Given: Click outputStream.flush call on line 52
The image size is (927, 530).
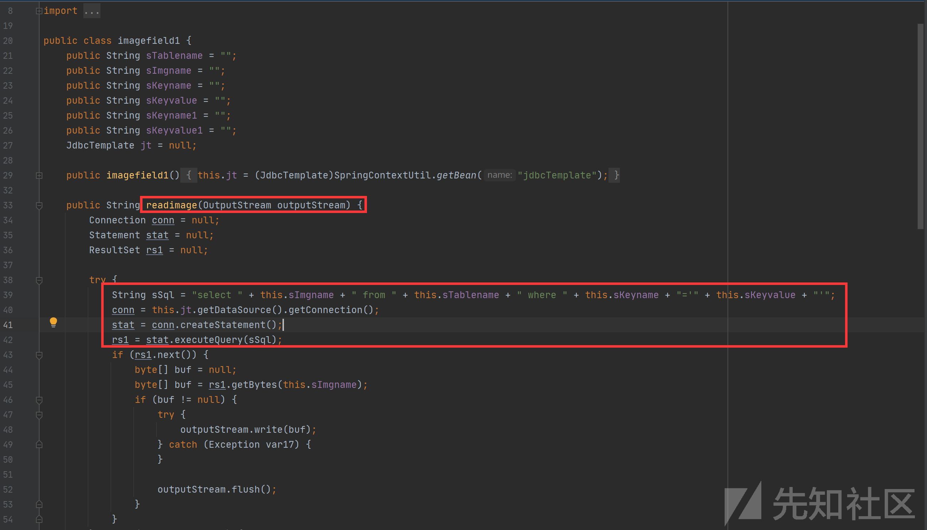Looking at the screenshot, I should [x=214, y=489].
